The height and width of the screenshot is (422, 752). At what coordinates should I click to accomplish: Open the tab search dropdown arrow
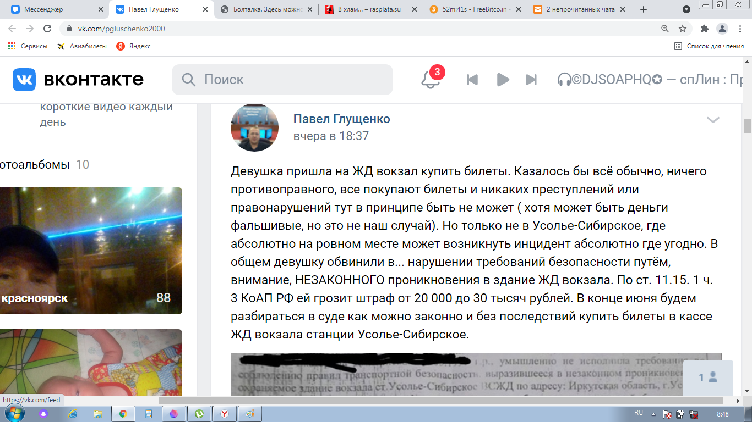tap(686, 9)
